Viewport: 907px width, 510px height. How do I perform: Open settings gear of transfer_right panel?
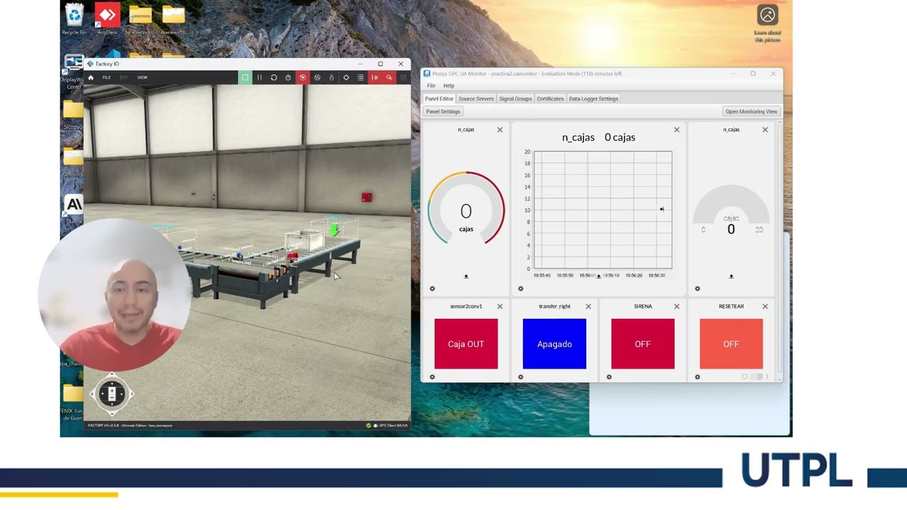coord(521,377)
